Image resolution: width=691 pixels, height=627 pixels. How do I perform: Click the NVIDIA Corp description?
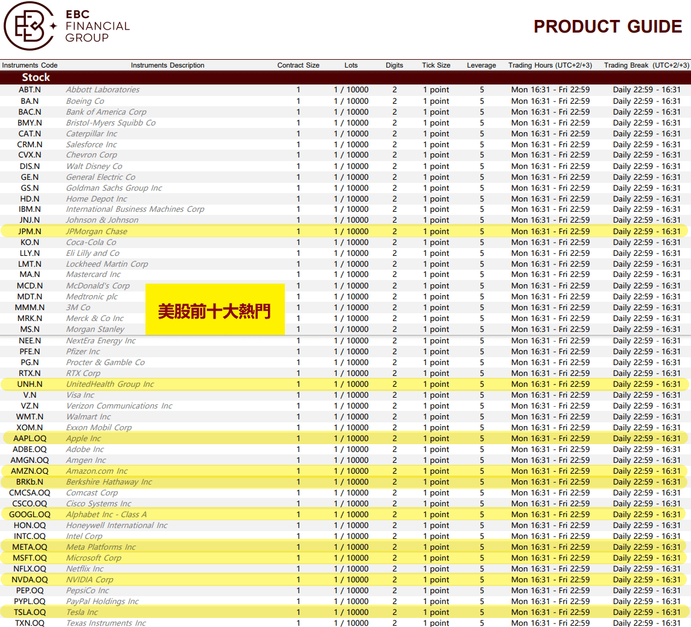coord(90,580)
